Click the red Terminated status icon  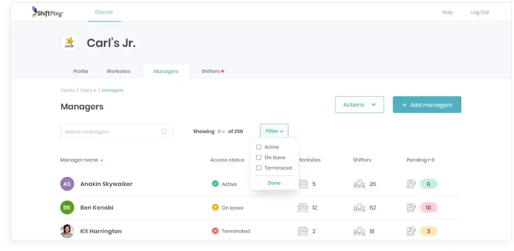[215, 231]
